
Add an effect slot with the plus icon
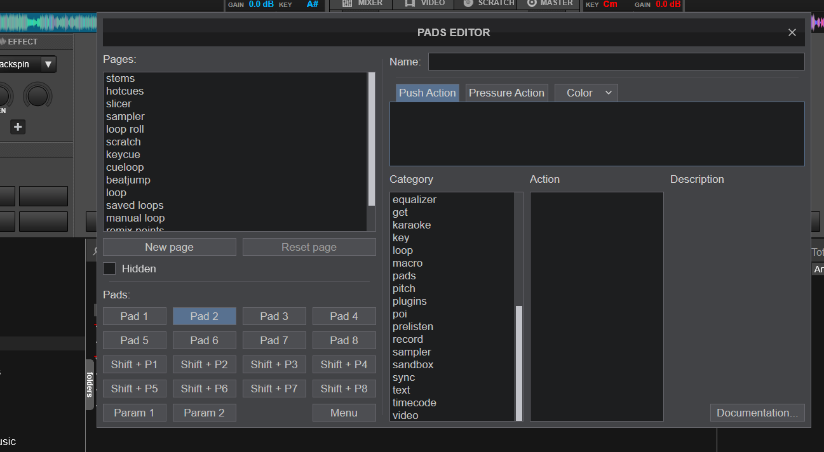coord(18,127)
